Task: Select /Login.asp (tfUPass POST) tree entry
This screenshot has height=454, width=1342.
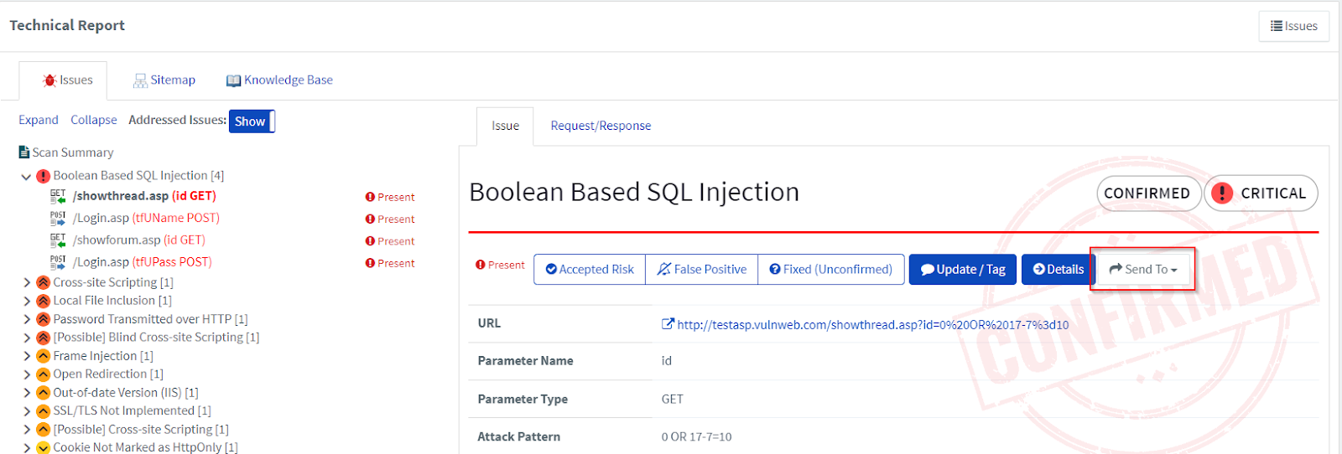Action: click(x=142, y=262)
